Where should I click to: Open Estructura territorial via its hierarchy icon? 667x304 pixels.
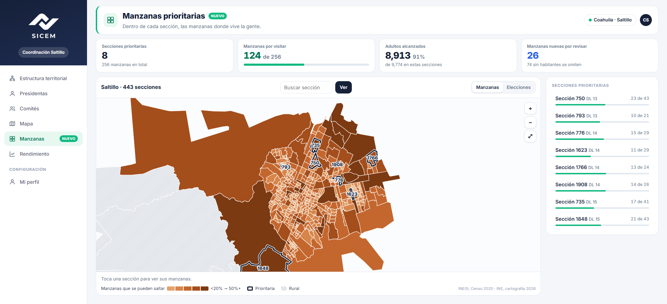click(12, 78)
